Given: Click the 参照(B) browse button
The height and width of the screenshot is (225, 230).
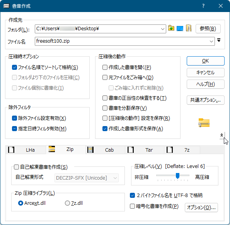Looking at the screenshot, I should tap(208, 29).
